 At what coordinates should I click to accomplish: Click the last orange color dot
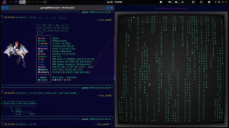[x=70, y=80]
